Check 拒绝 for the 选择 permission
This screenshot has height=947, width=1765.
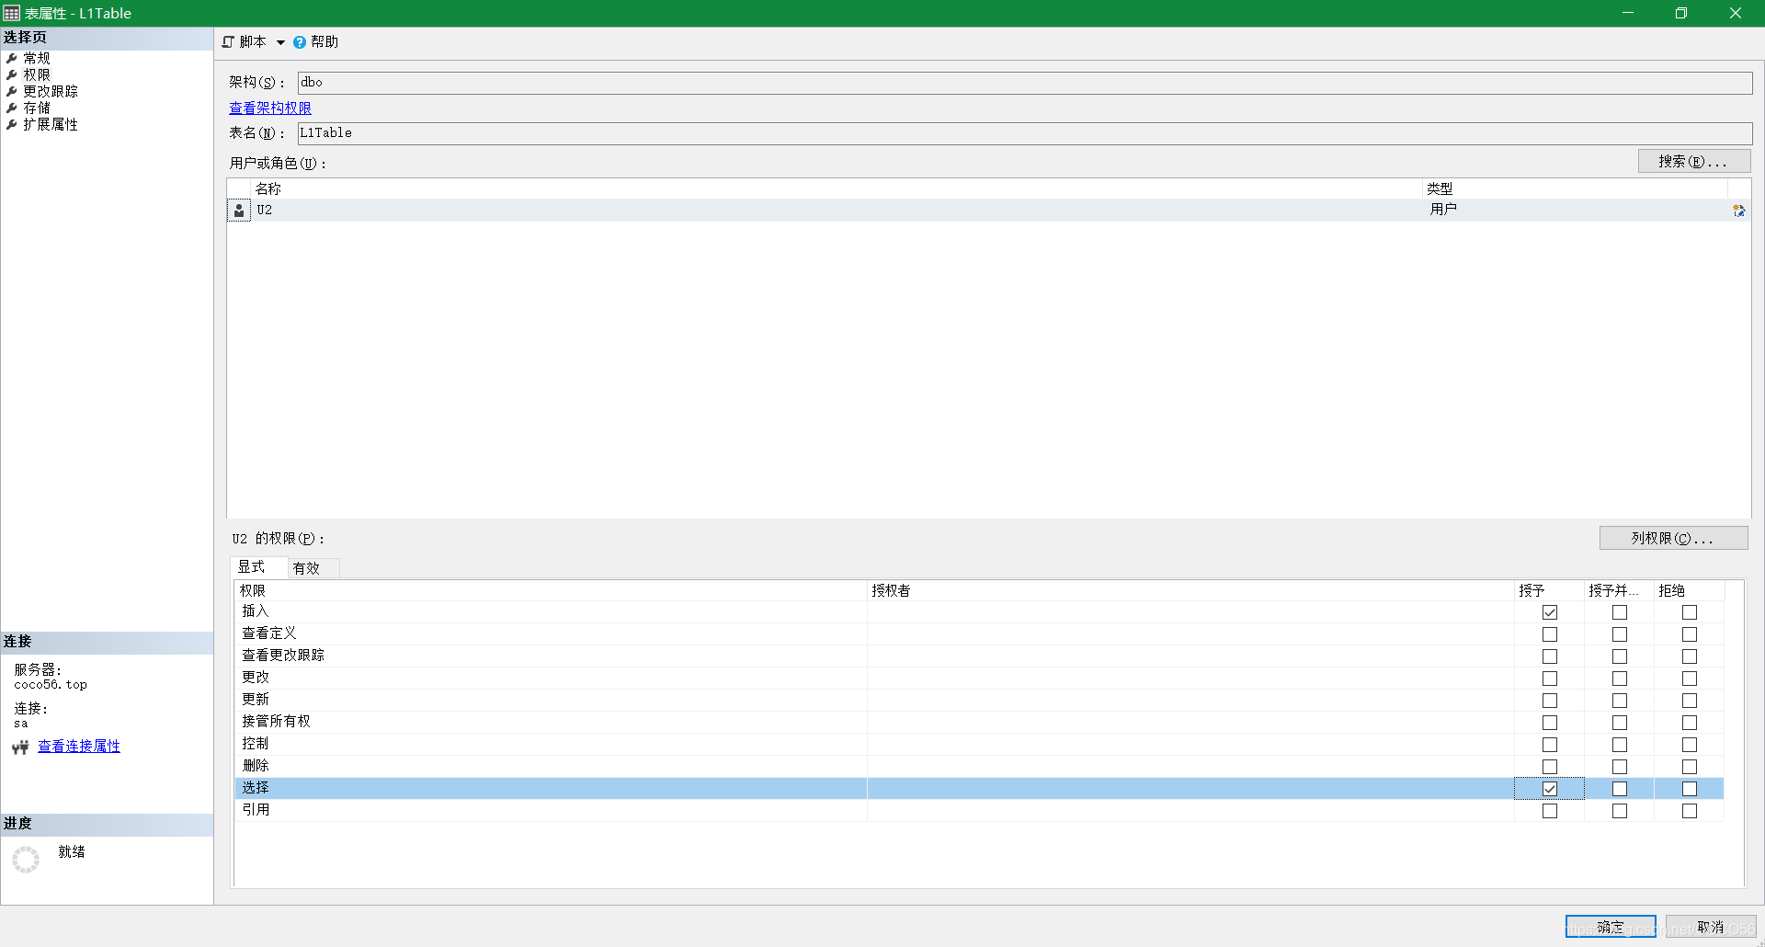click(1690, 789)
